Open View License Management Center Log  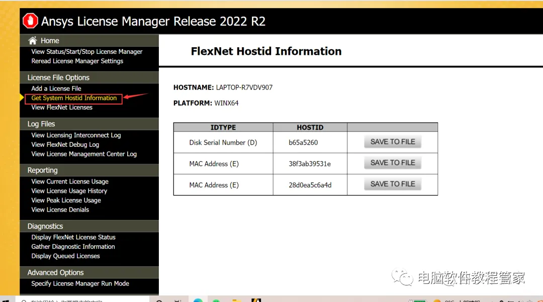click(x=84, y=154)
